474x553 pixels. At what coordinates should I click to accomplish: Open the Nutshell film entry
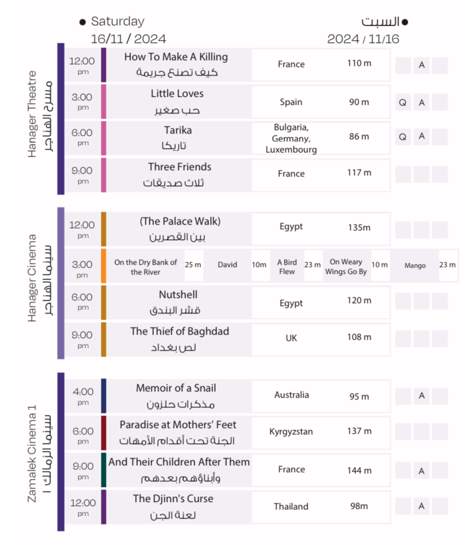178,295
